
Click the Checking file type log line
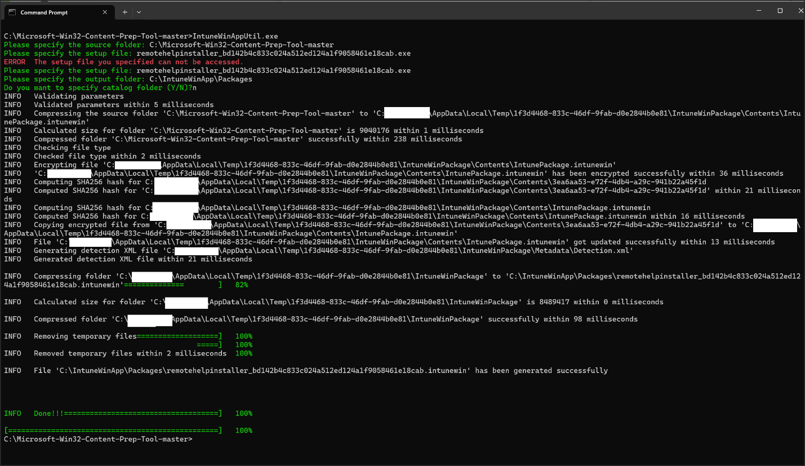click(x=72, y=148)
